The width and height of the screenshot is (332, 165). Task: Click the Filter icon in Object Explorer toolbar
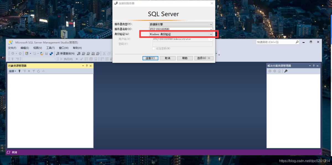34,71
